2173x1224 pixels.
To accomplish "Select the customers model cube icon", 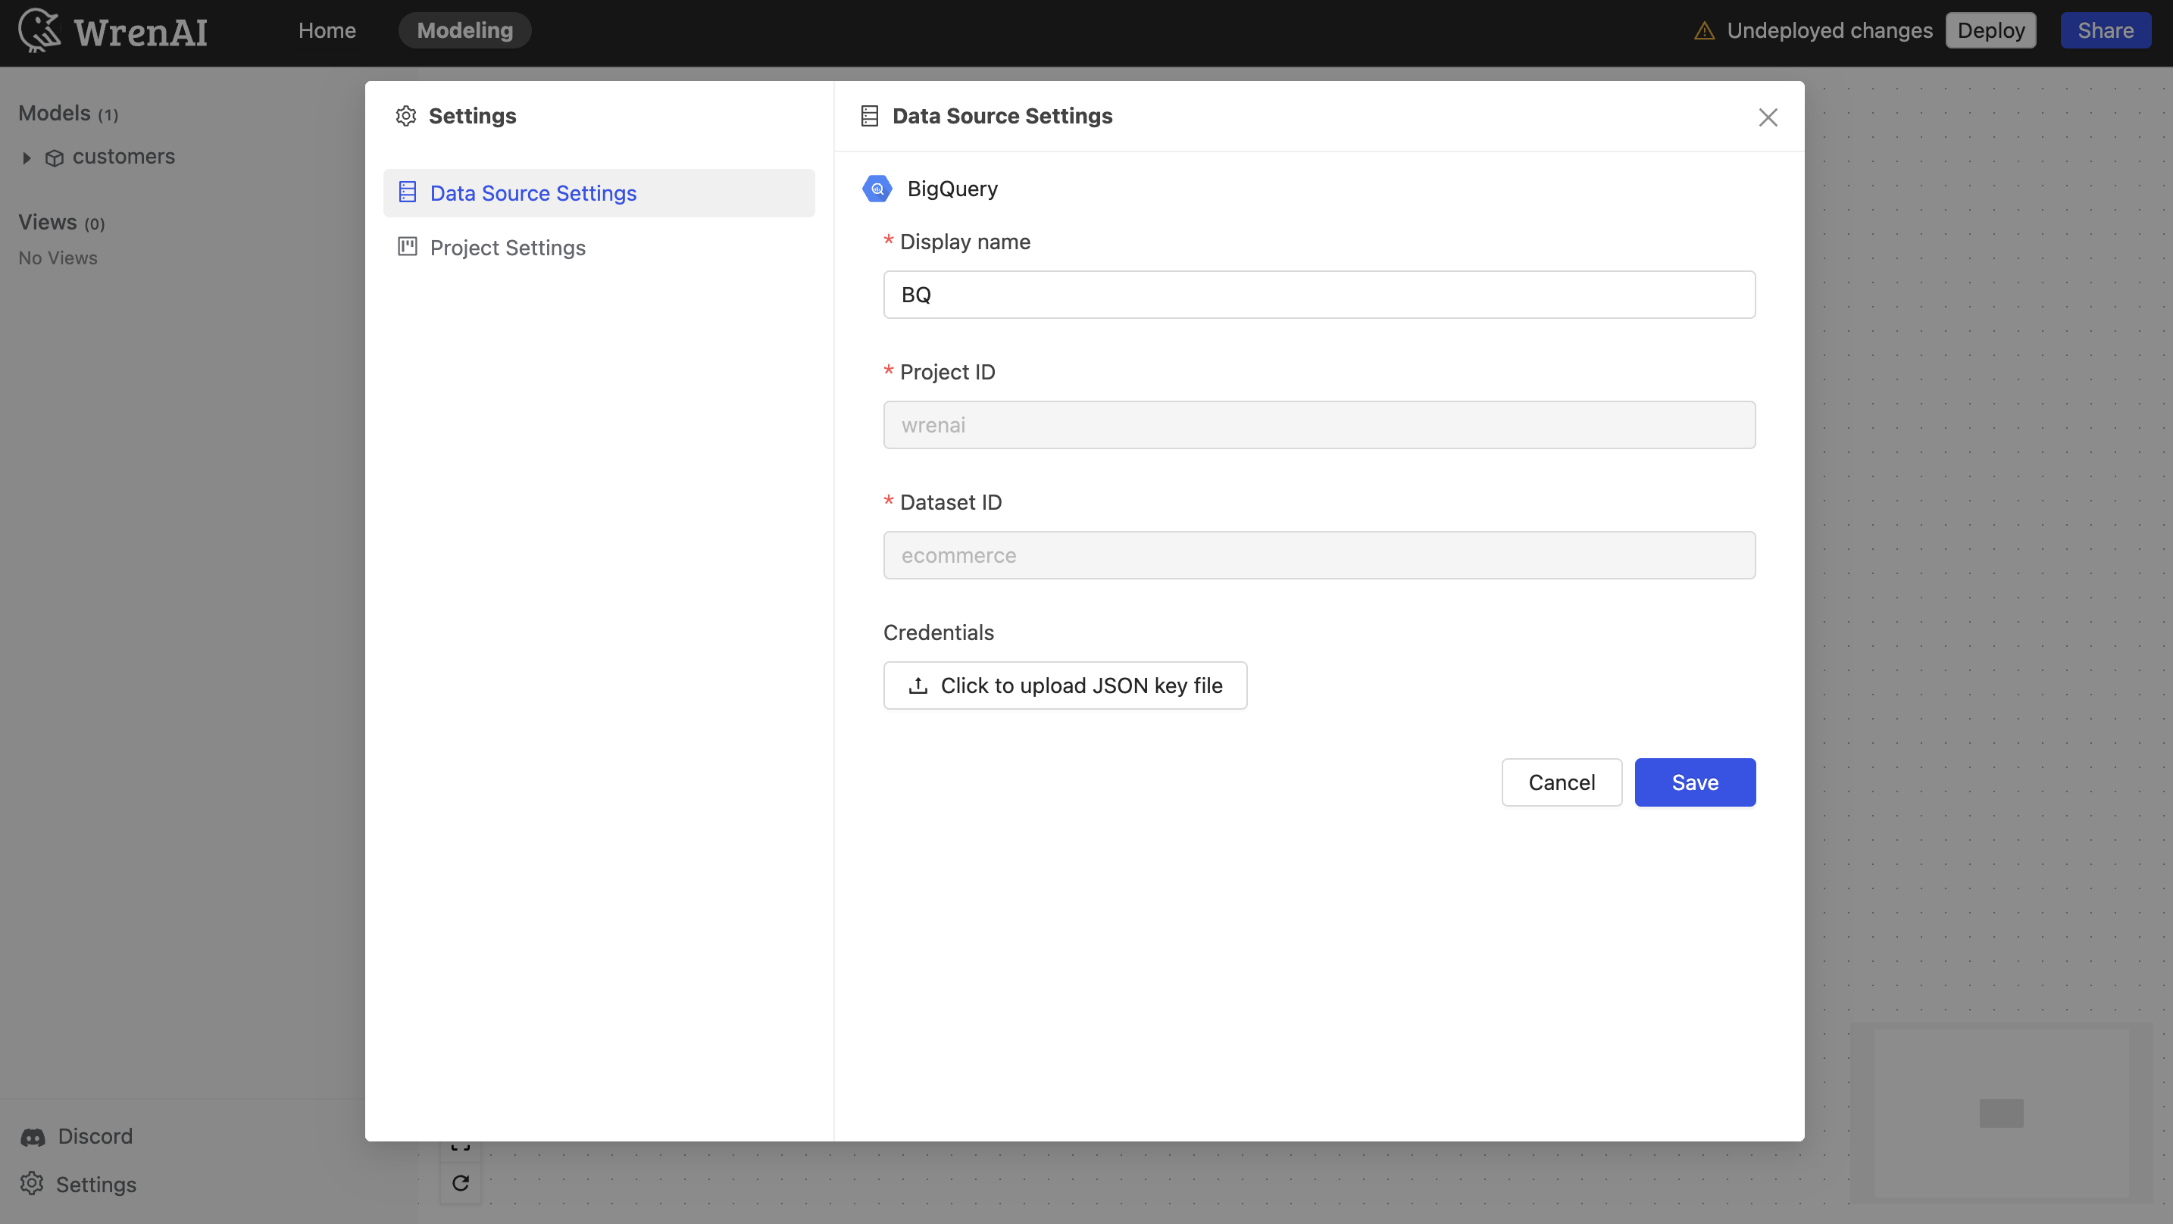I will click(55, 158).
